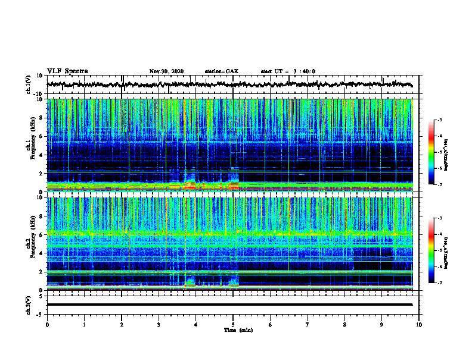
Task: Click the log(PSD) label beside ch.1 colorbar
Action: 446,155
